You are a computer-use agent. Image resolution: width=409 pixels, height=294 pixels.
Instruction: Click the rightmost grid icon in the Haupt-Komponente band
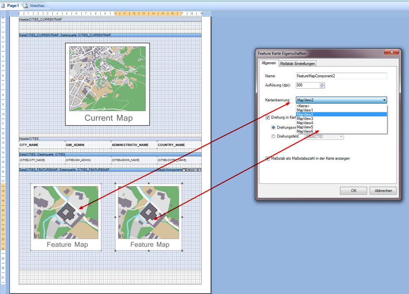(199, 170)
